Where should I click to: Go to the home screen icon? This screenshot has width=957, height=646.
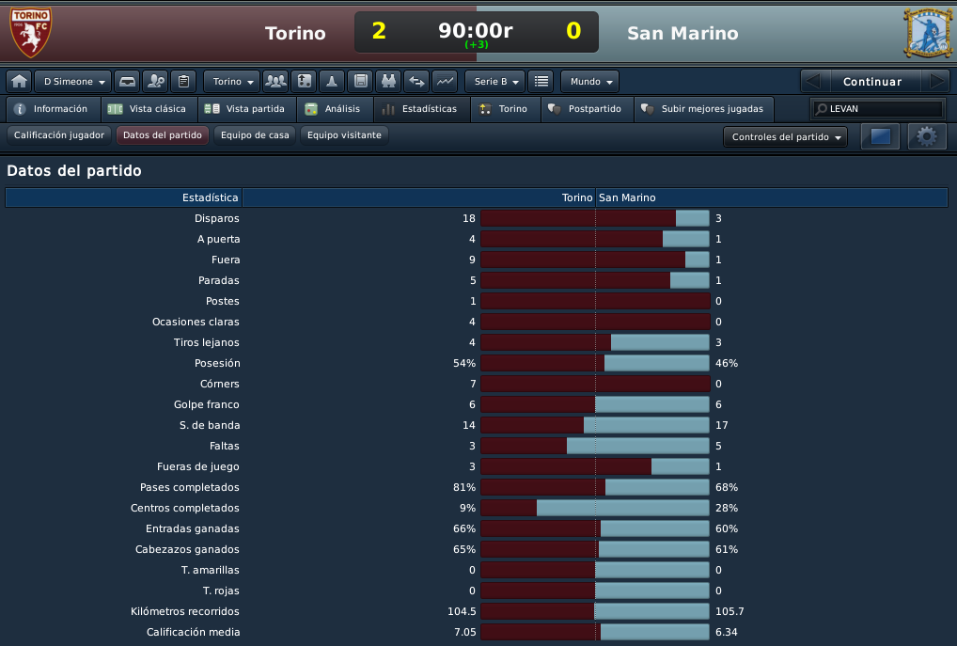[20, 81]
